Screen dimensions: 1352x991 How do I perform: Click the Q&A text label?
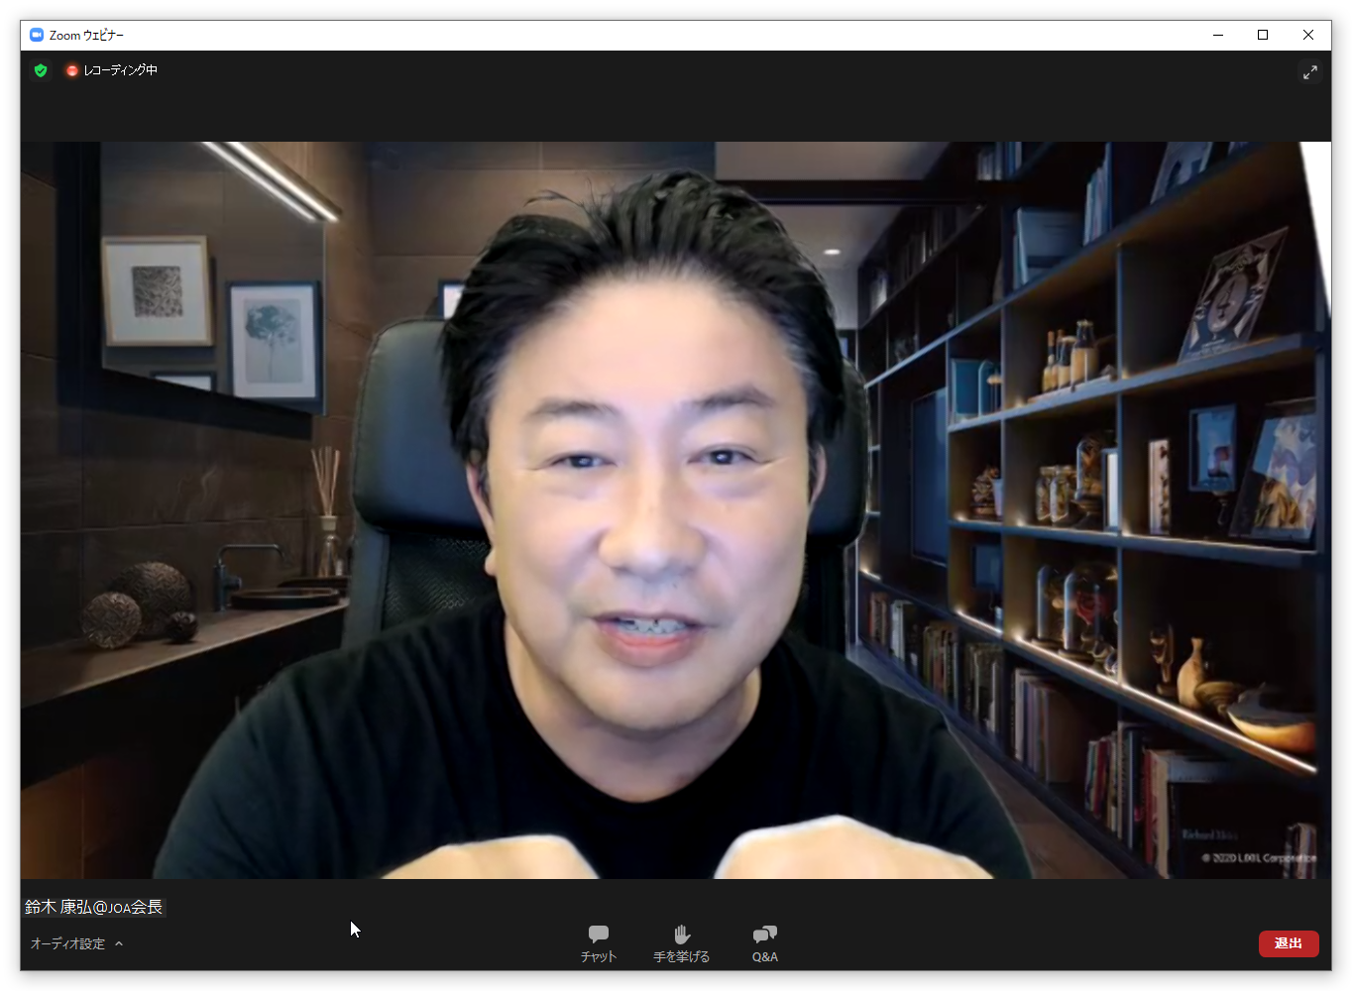[764, 957]
